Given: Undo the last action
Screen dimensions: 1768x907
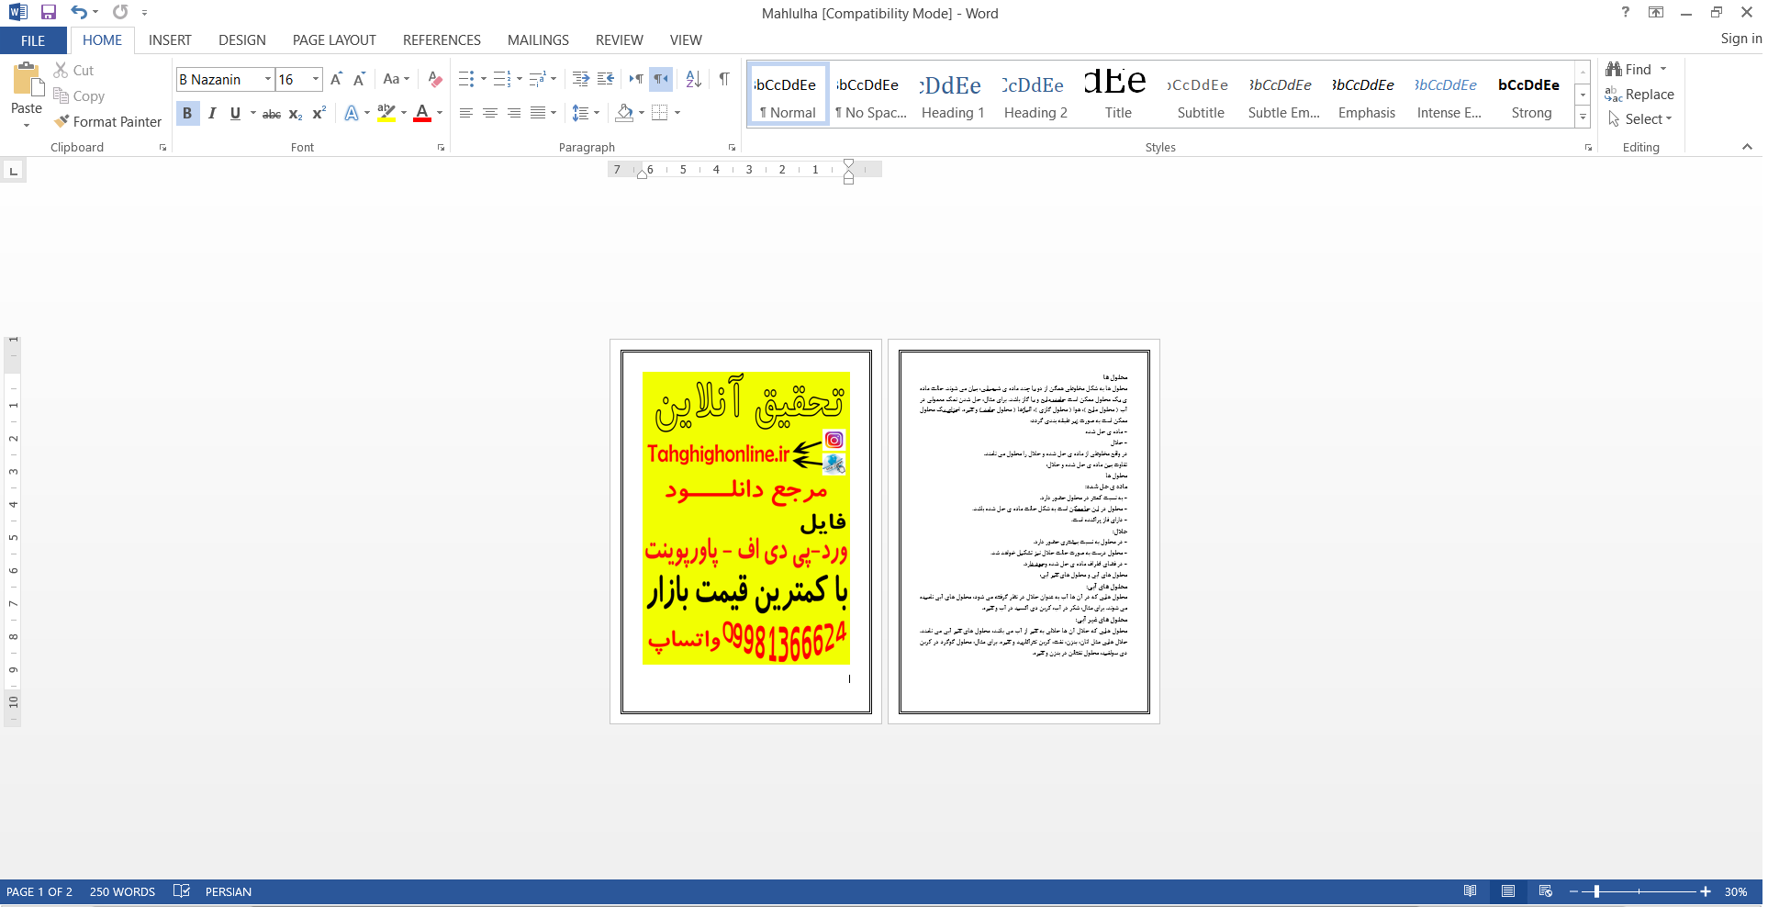Looking at the screenshot, I should [x=79, y=12].
